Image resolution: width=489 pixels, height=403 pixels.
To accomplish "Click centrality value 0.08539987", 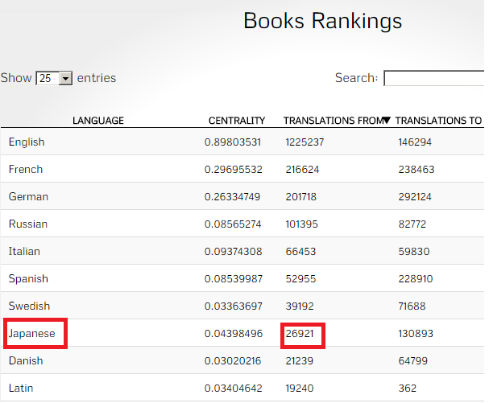I will 234,279.
